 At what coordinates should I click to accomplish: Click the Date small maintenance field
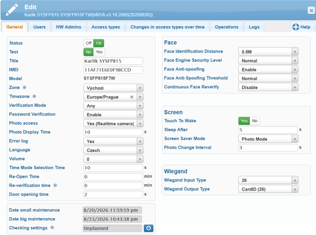[112, 210]
